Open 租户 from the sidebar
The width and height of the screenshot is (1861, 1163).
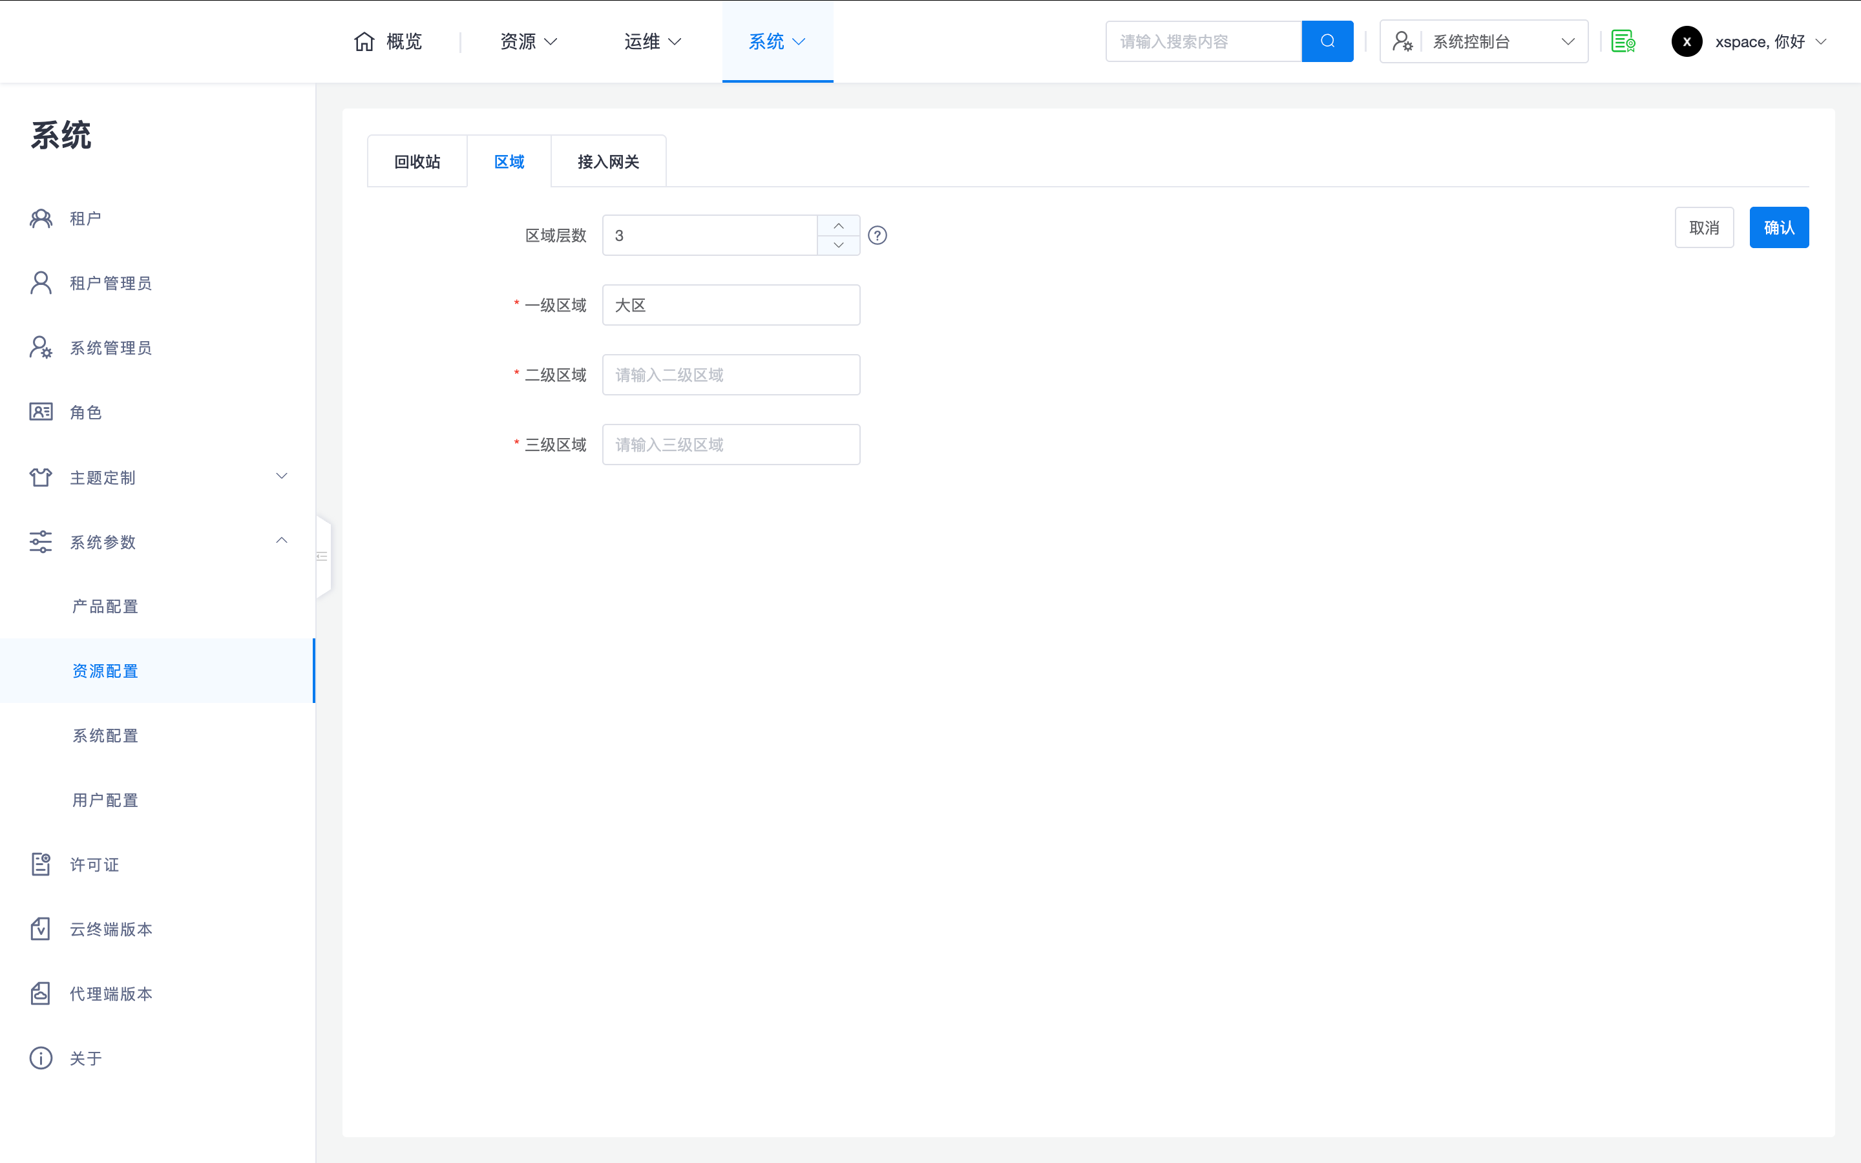pyautogui.click(x=85, y=218)
